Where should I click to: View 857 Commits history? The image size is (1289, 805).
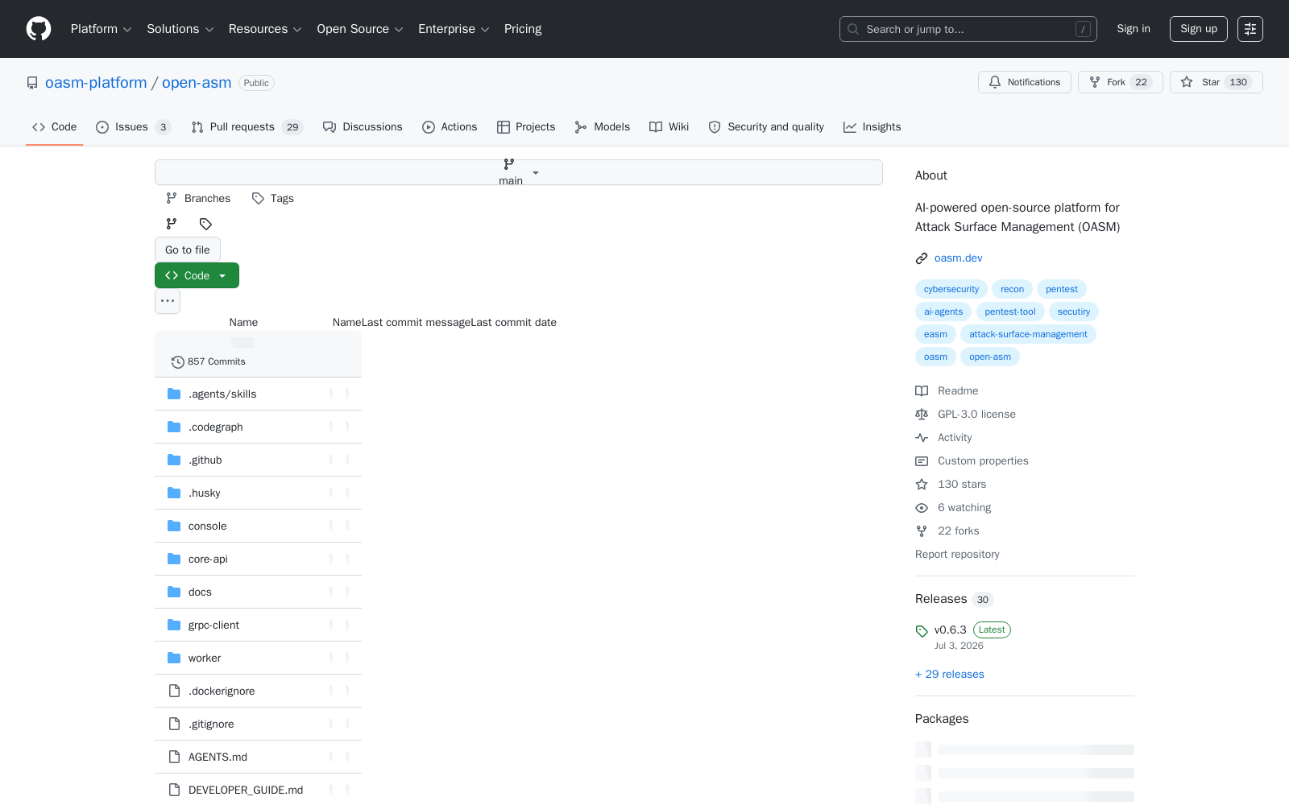tap(209, 361)
